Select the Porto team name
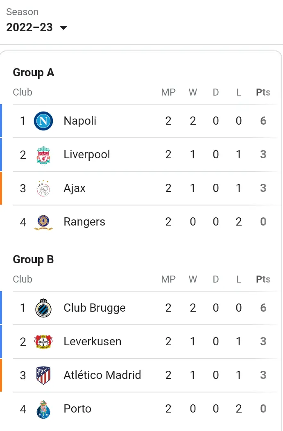This screenshot has width=283, height=431. [77, 409]
